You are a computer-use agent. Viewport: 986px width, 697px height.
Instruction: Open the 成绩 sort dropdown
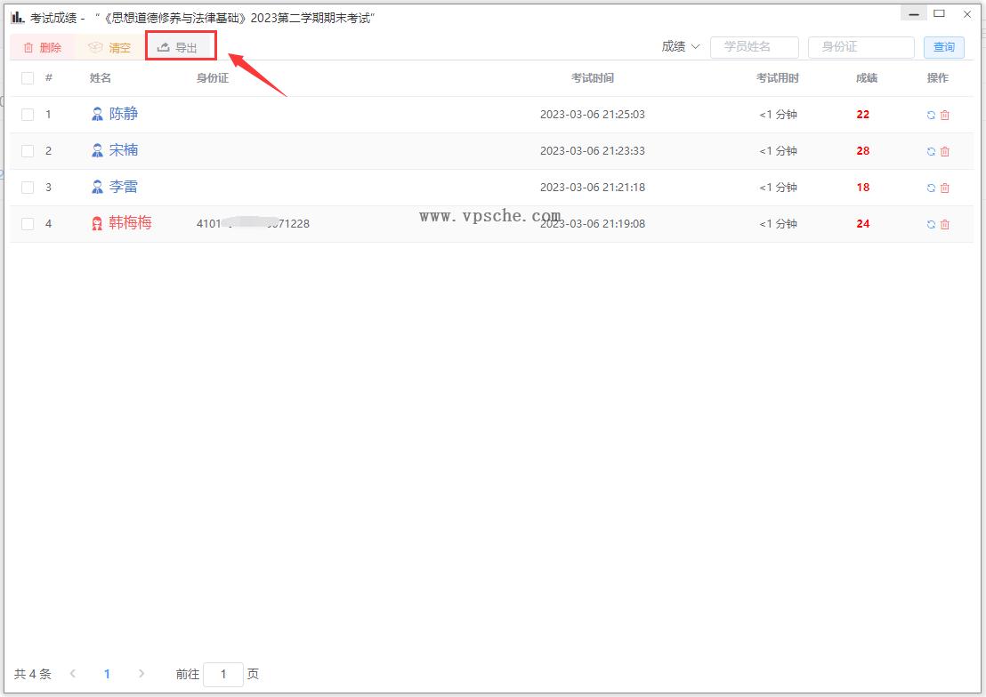tap(681, 47)
